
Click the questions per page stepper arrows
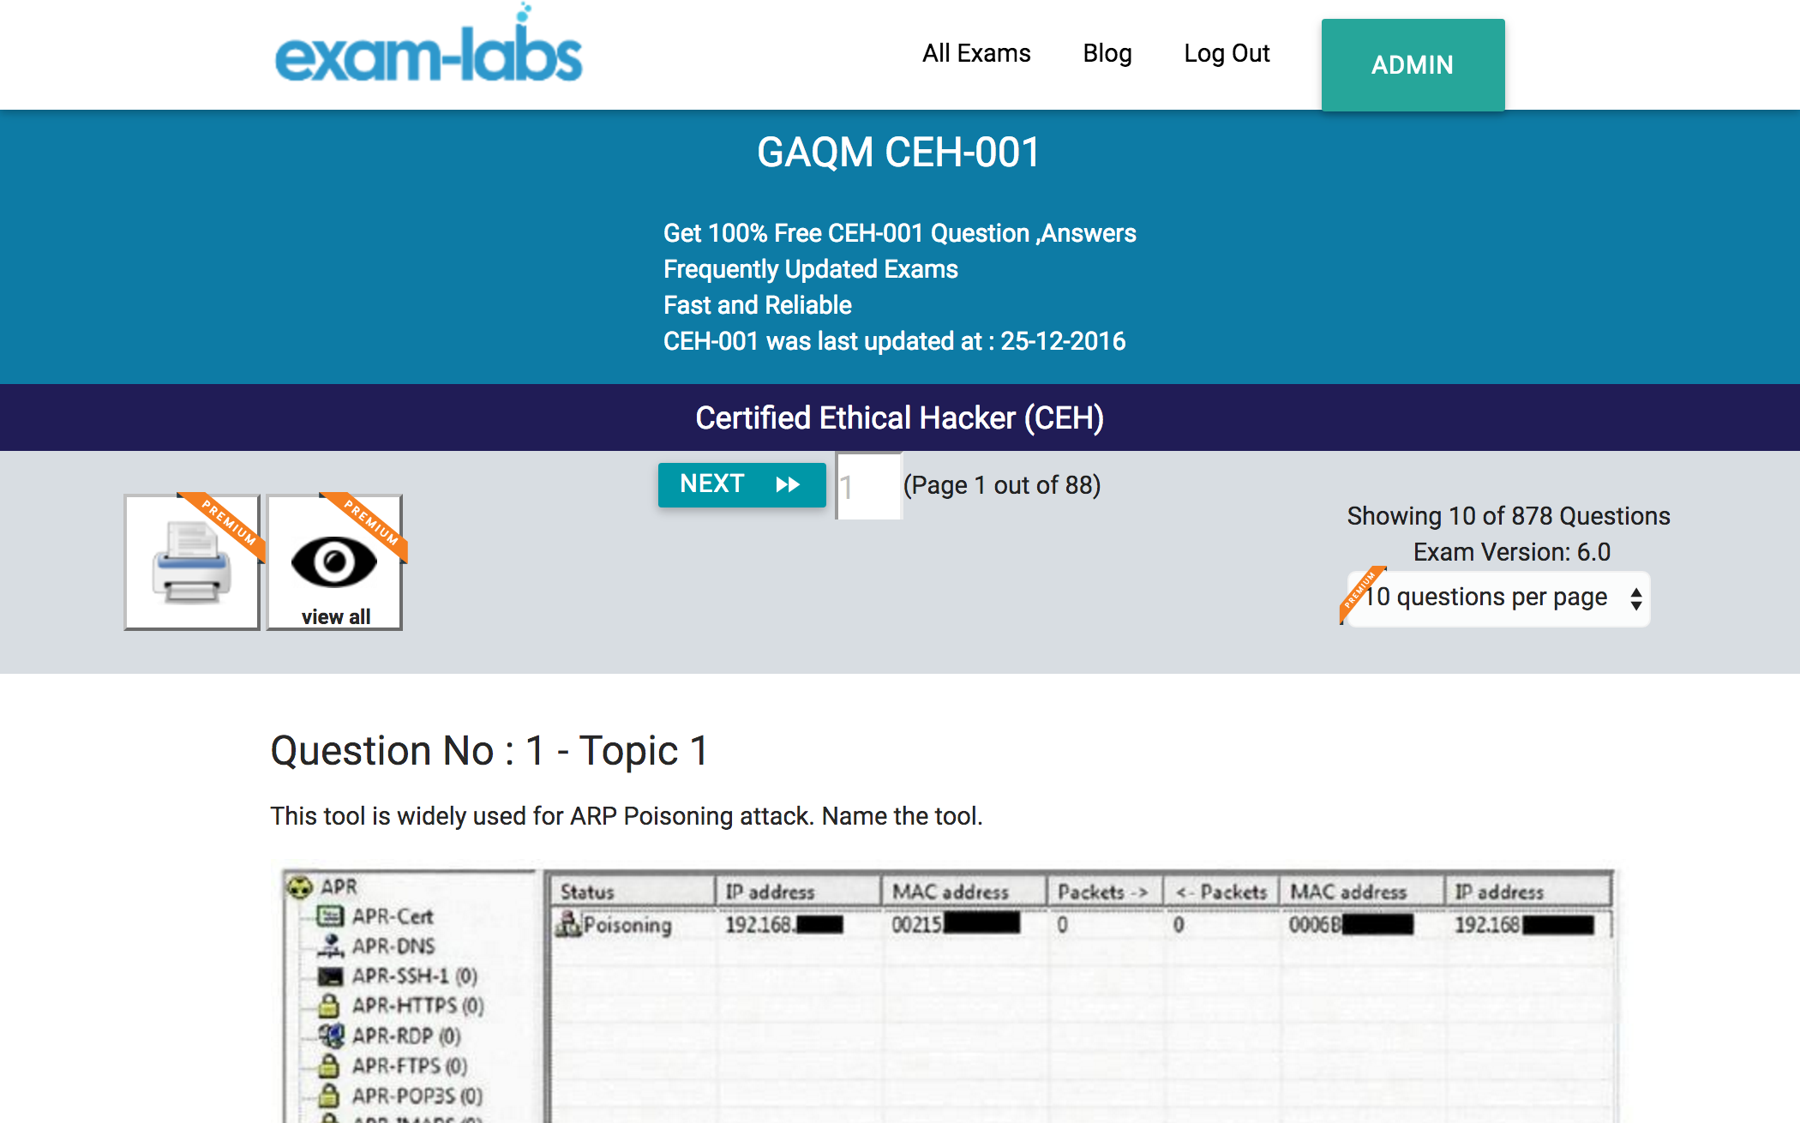coord(1636,598)
